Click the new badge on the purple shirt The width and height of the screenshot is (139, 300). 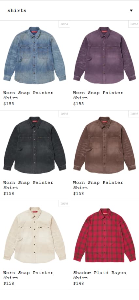point(134,24)
